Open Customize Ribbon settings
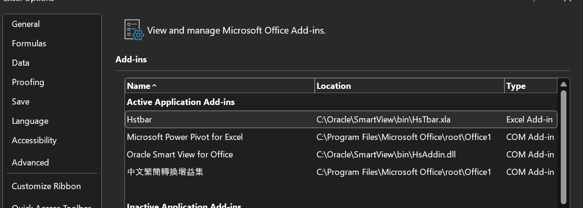The image size is (583, 208). pos(46,186)
